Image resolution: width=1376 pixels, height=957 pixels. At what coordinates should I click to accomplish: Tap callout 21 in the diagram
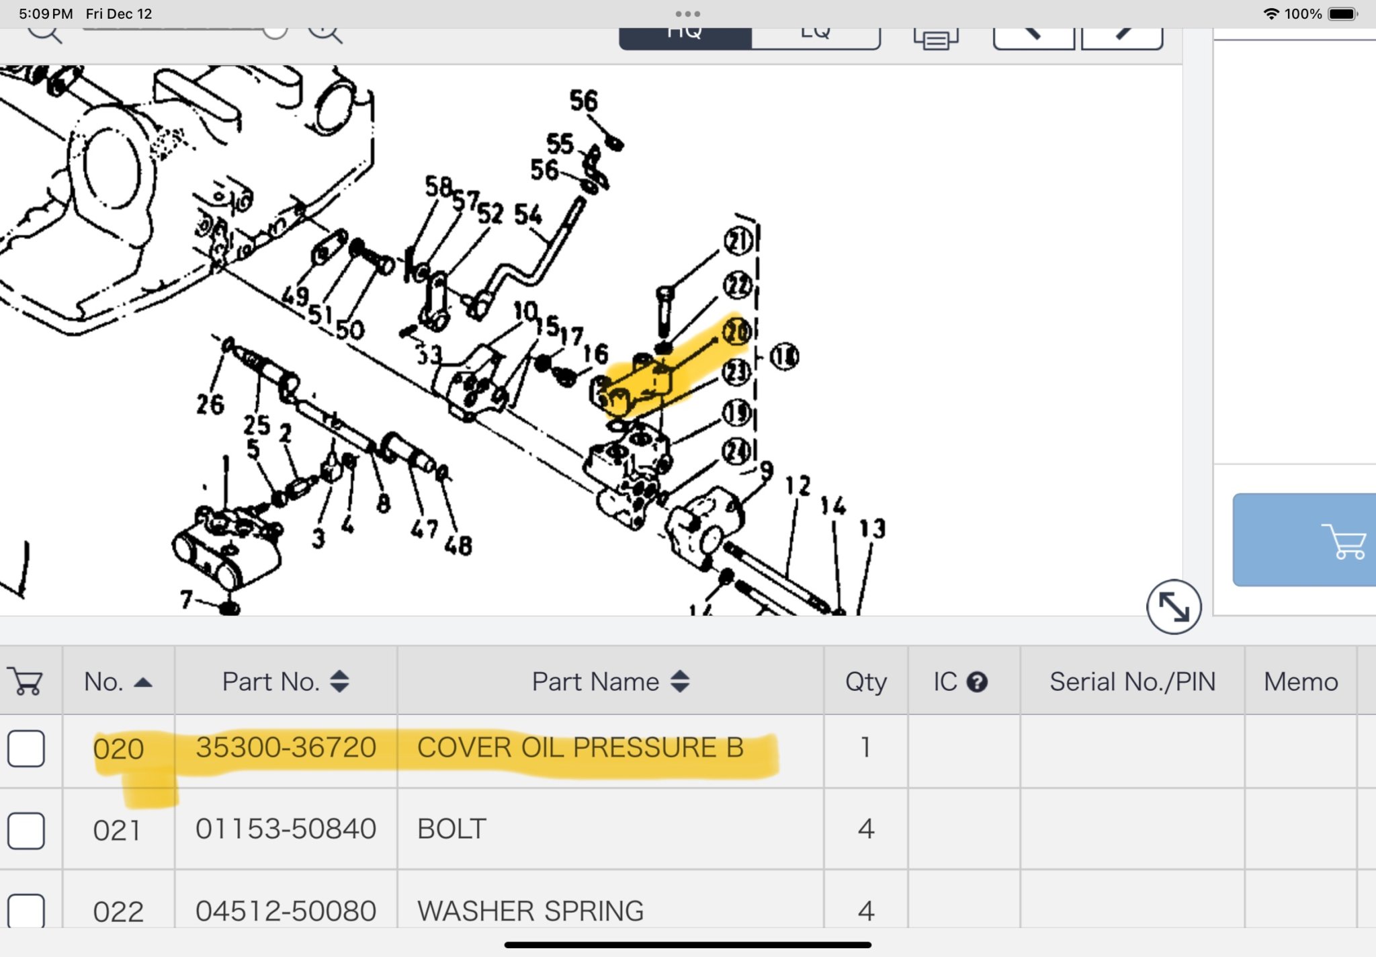(738, 241)
